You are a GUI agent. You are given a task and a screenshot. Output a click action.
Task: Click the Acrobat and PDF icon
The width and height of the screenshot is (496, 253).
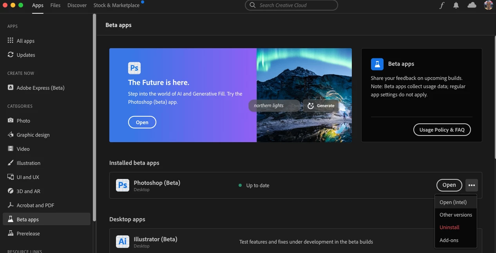[x=11, y=205]
